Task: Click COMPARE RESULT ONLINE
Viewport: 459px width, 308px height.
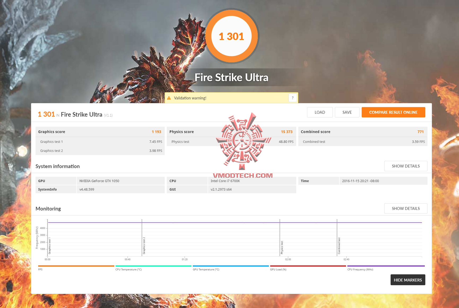Action: [393, 112]
